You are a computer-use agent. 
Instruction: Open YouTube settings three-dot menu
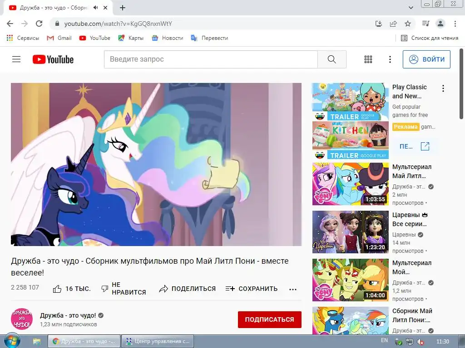(390, 59)
